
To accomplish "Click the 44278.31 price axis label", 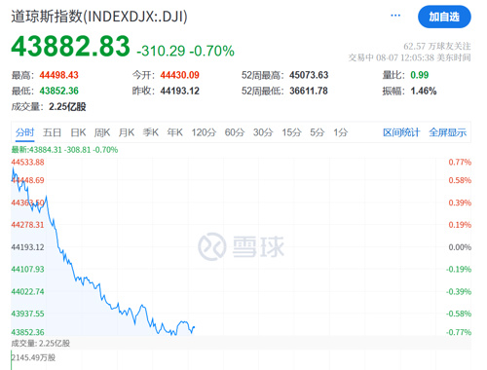I will 27,225.
